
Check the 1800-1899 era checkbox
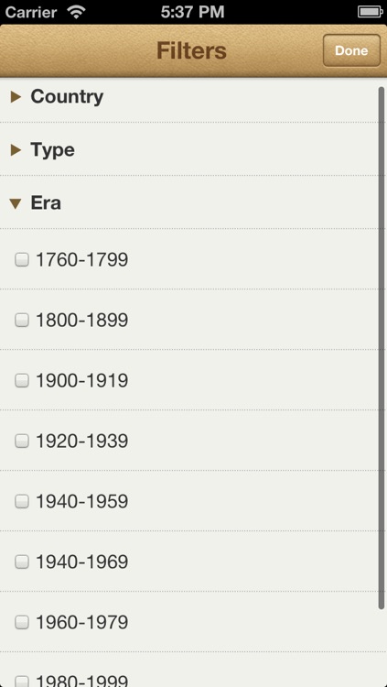coord(22,321)
